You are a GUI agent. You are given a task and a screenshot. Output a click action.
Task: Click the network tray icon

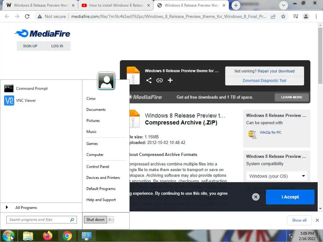click(291, 236)
